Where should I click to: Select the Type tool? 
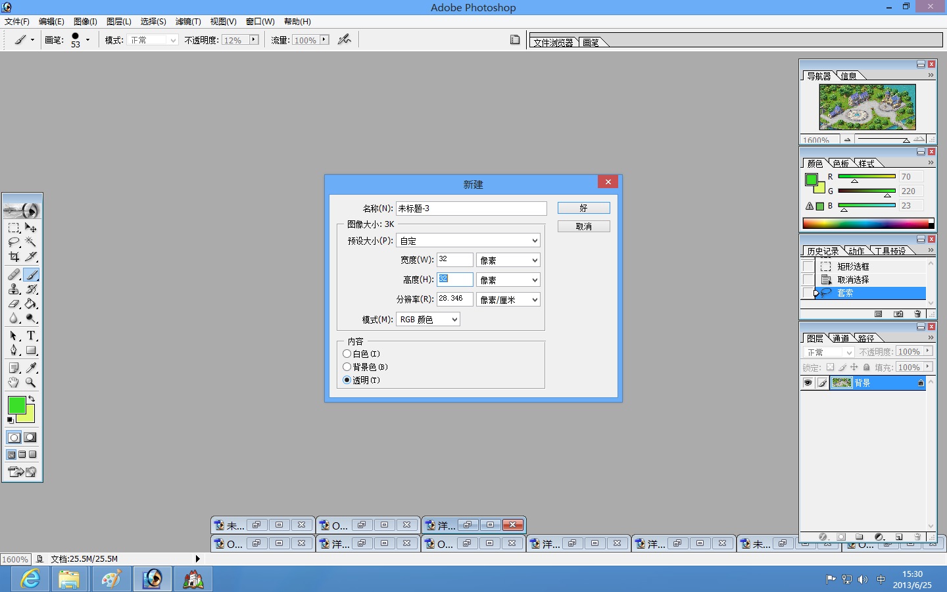pyautogui.click(x=31, y=335)
